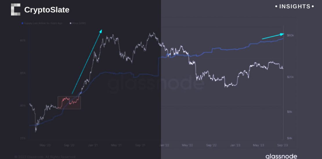
Task: Click the glassnode watermark in chart center
Action: pyautogui.click(x=156, y=83)
